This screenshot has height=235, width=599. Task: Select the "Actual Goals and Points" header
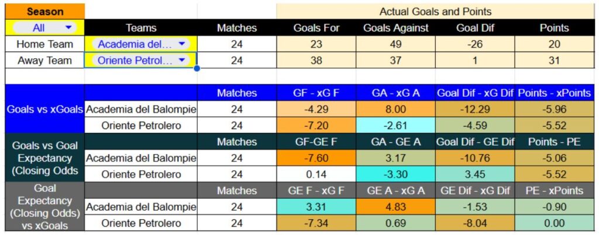pyautogui.click(x=435, y=11)
